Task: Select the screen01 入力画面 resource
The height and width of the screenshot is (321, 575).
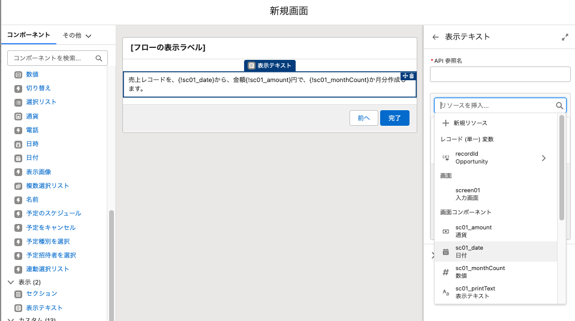Action: click(495, 194)
